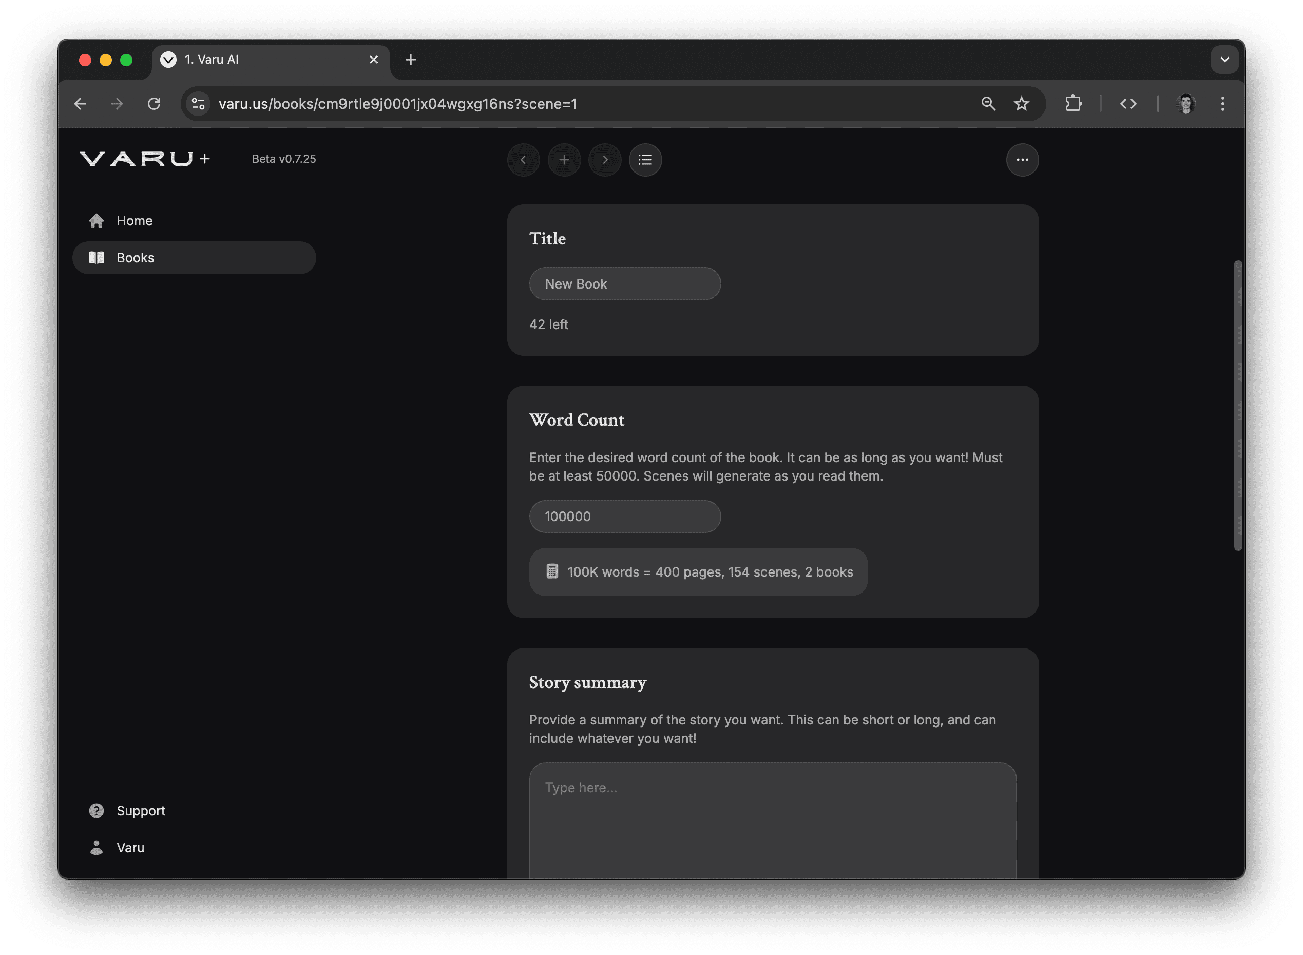The width and height of the screenshot is (1303, 955).
Task: Open the Books sidebar icon
Action: (96, 258)
